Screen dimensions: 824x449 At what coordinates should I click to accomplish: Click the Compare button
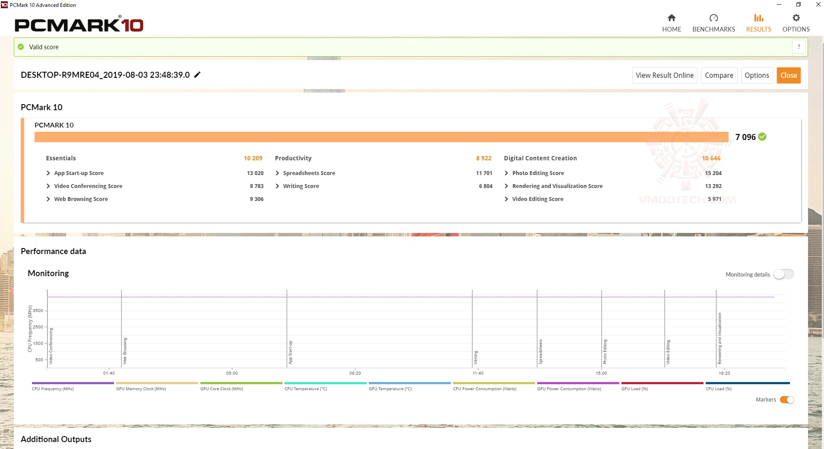[x=719, y=75]
